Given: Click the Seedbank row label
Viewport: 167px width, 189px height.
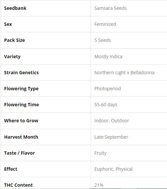Looking at the screenshot, I should [15, 8].
